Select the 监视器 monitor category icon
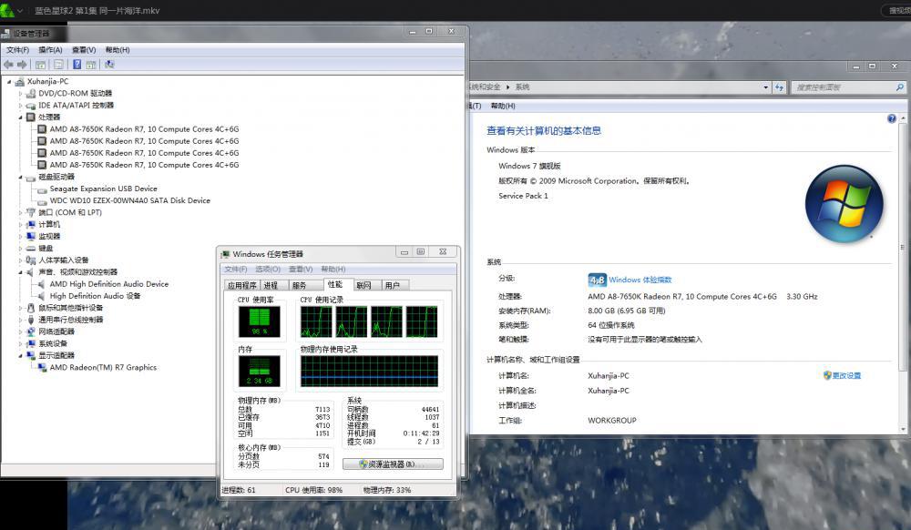This screenshot has height=530, width=911. (x=31, y=236)
